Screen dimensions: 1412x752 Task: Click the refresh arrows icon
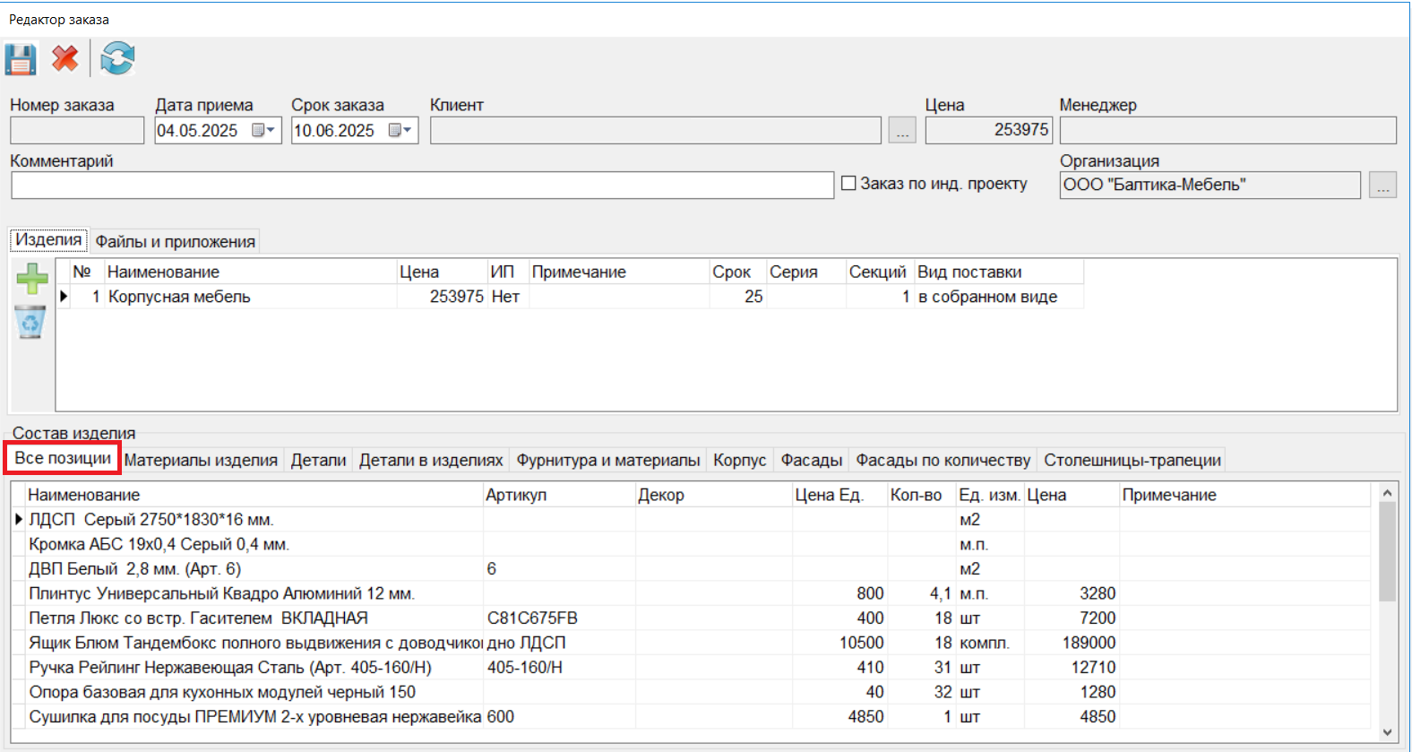point(117,59)
